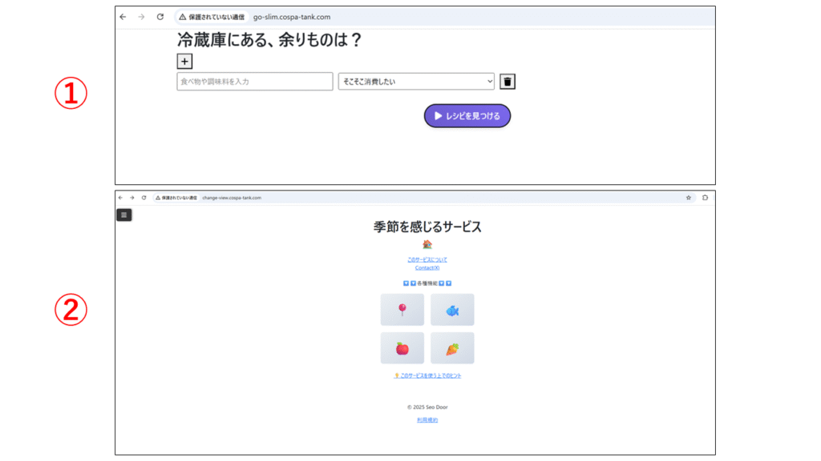The width and height of the screenshot is (821, 461).
Task: Click the lollipop candy tile
Action: coord(402,310)
